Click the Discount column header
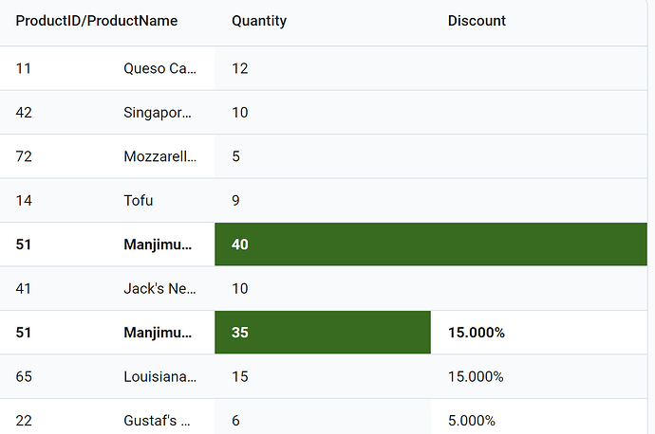Screen dimensions: 655x434 (477, 21)
